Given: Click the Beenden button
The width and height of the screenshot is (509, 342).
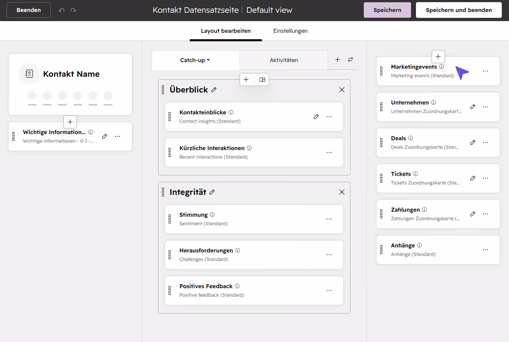Looking at the screenshot, I should click(x=29, y=10).
